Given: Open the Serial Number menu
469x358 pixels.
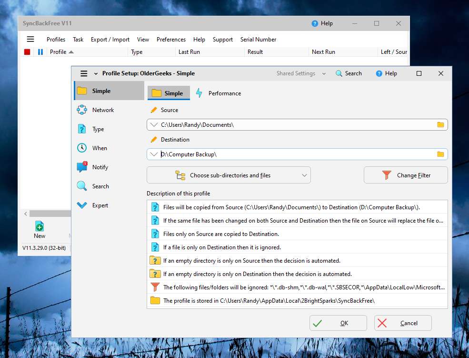Looking at the screenshot, I should tap(258, 40).
